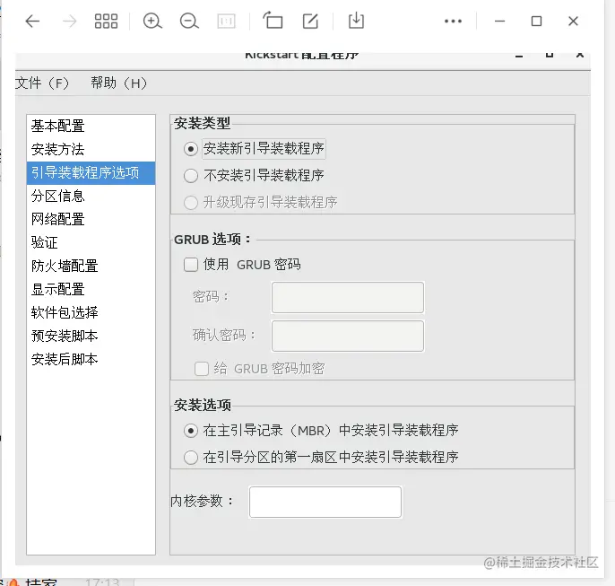Click the forward arrow icon

pyautogui.click(x=70, y=22)
